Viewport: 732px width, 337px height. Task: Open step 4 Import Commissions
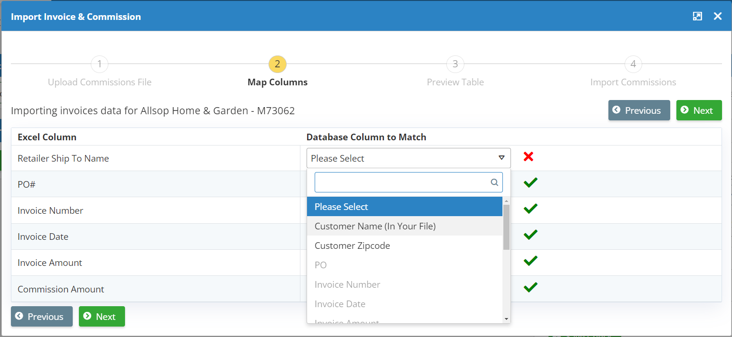633,64
